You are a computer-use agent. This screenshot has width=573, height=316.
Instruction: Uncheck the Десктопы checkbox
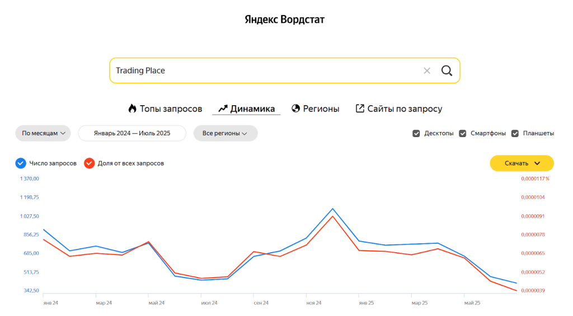click(416, 133)
